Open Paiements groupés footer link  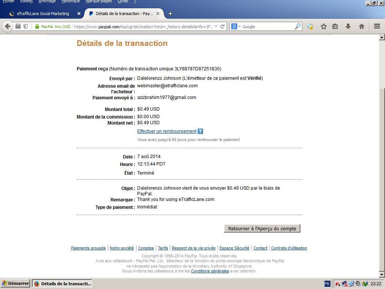click(88, 248)
